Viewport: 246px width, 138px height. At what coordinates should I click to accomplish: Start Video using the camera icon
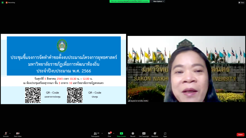18,134
